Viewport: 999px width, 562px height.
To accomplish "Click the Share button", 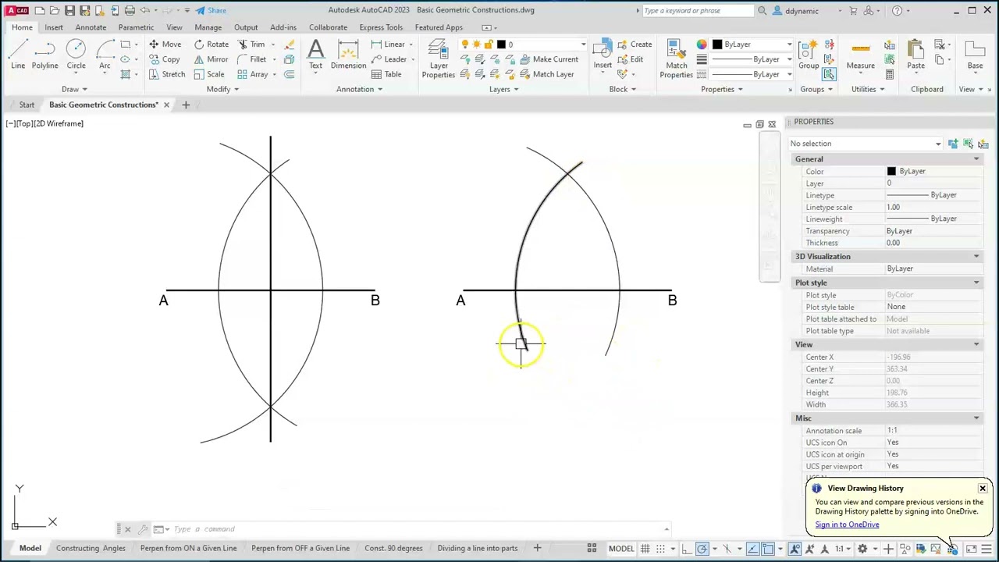I will (x=211, y=10).
